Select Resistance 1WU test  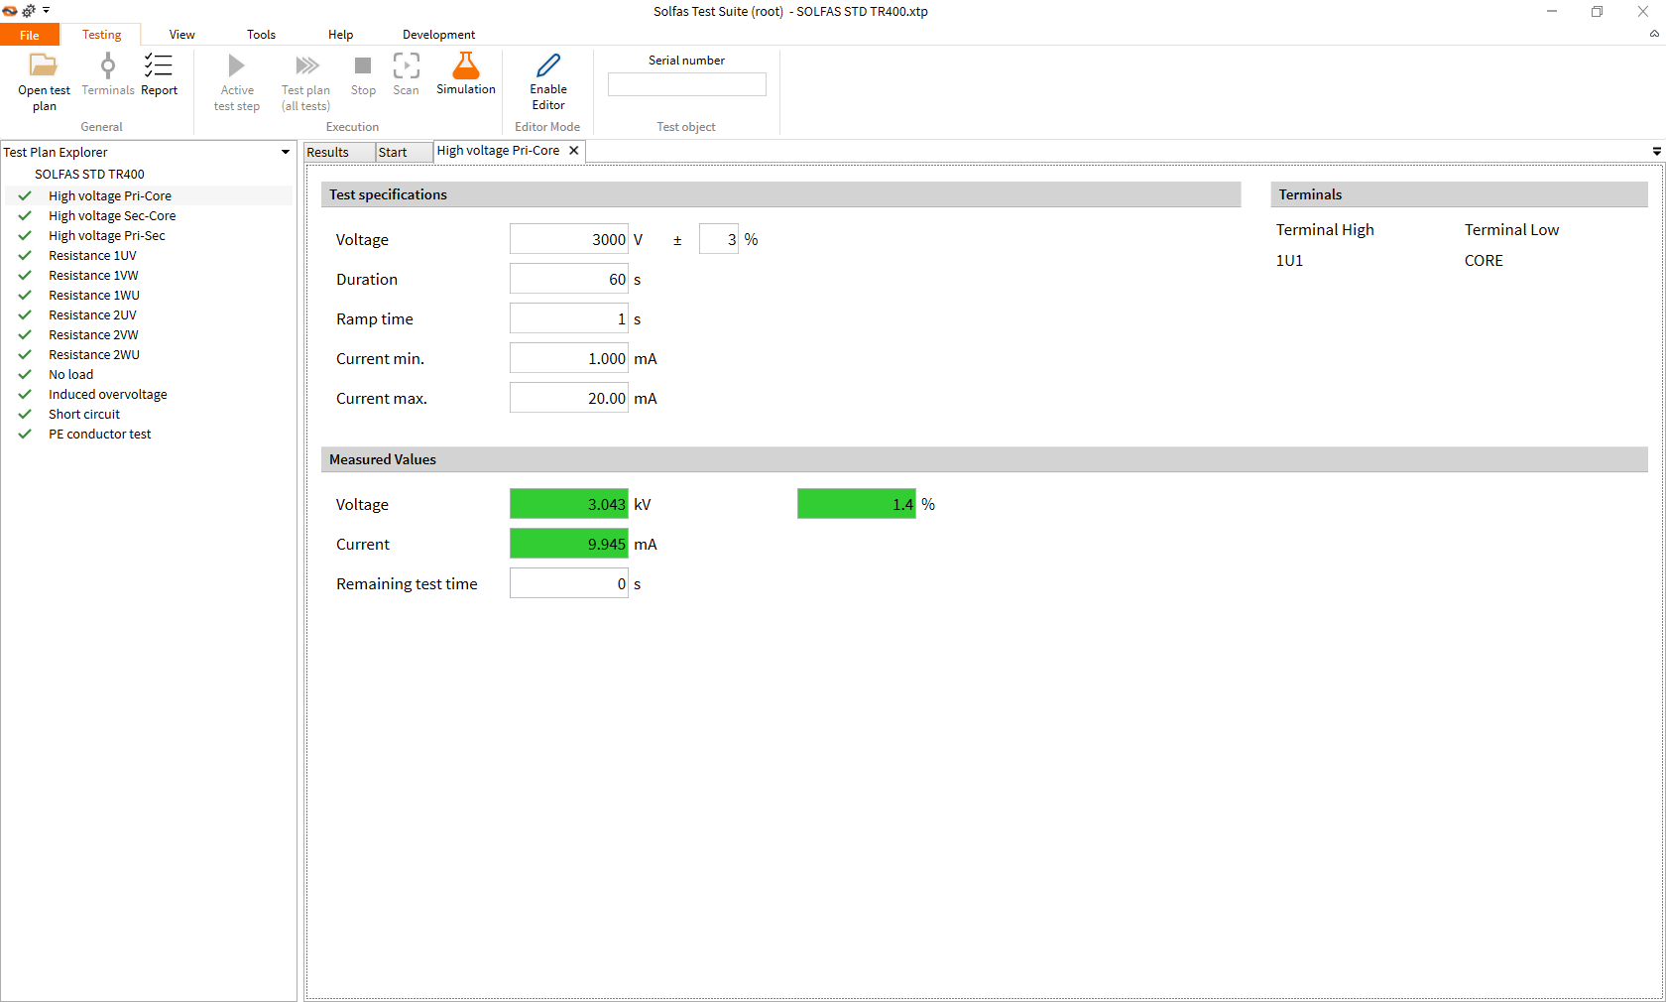[x=94, y=296]
